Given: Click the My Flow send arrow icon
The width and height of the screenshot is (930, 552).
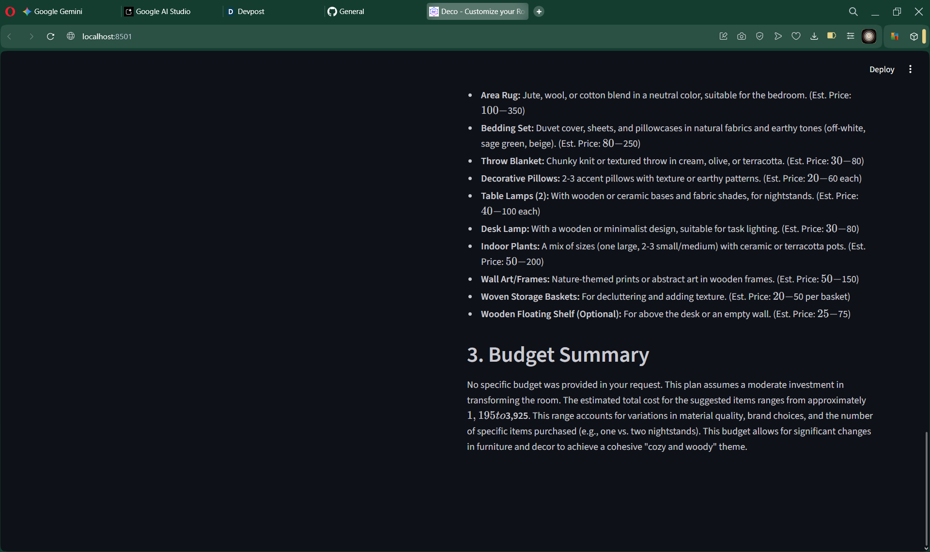Looking at the screenshot, I should (778, 36).
